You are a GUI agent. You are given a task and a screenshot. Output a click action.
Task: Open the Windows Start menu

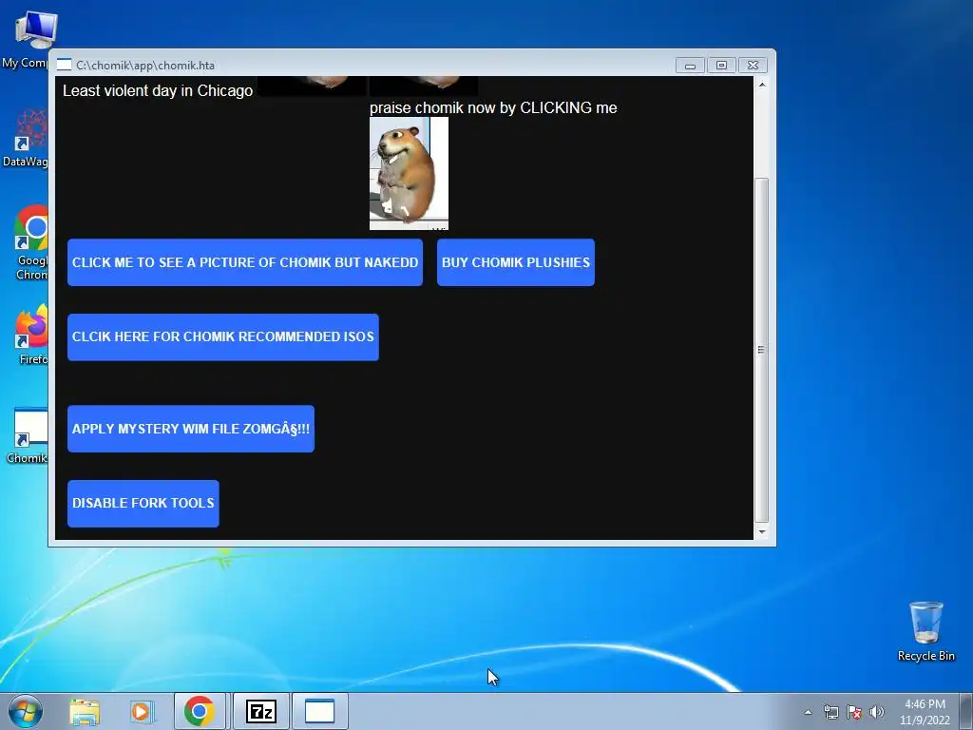tap(26, 711)
